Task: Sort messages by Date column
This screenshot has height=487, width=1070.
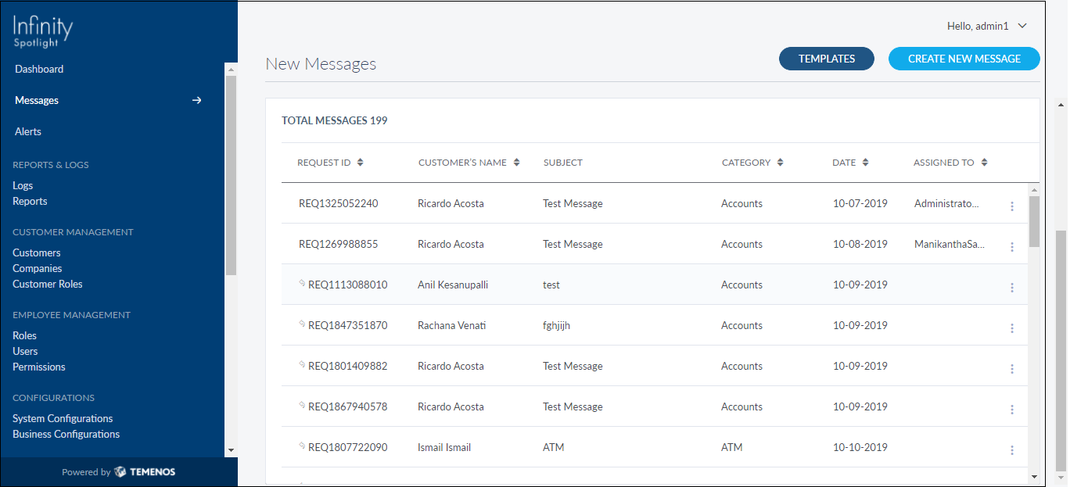Action: 865,163
